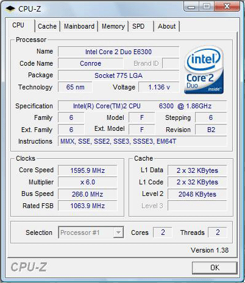
Task: Click the Voltage value 1.136 v
Action: point(159,87)
